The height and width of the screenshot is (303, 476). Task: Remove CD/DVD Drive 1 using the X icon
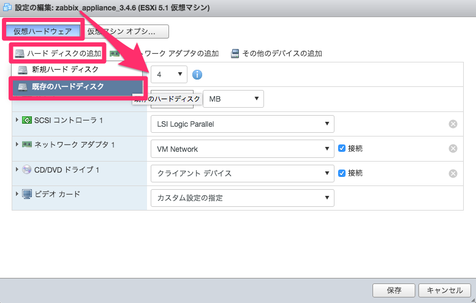point(453,173)
